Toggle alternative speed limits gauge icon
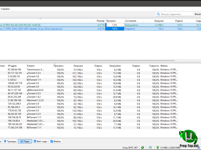The height and width of the screenshot is (150, 201). tap(150, 147)
